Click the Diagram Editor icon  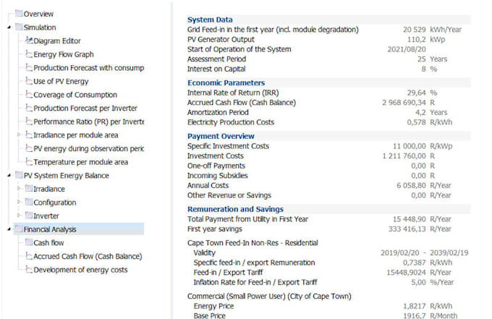point(29,41)
